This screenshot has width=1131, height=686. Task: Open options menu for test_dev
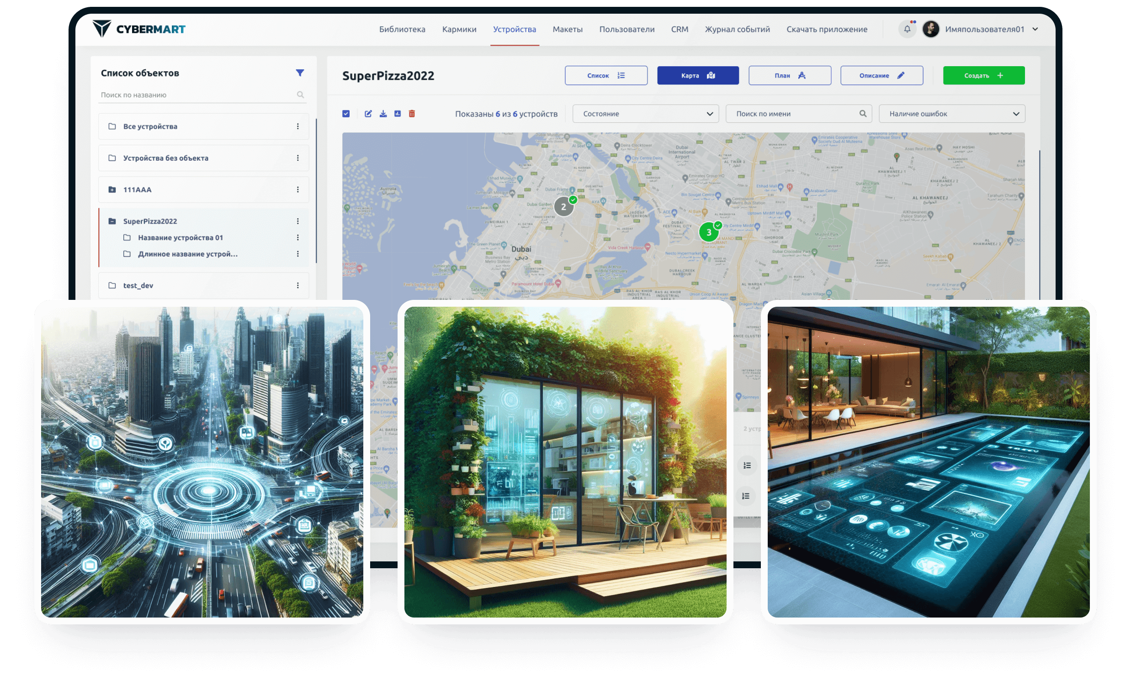coord(298,285)
